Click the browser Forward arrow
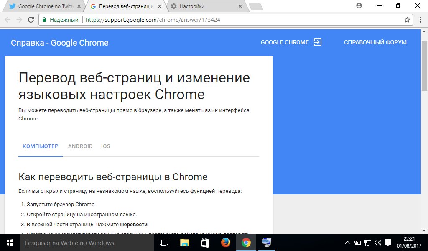Viewport: 428px width, 251px height. 19,20
